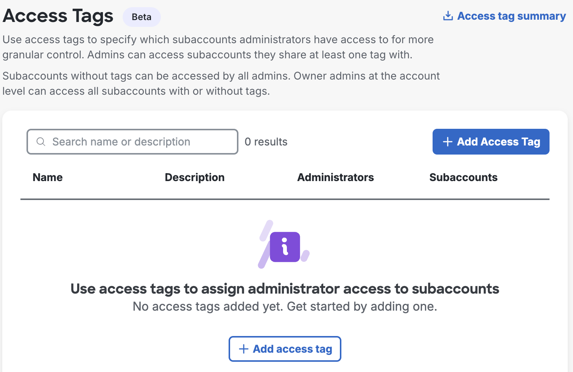Click the plus icon on Add Access Tag button

447,141
